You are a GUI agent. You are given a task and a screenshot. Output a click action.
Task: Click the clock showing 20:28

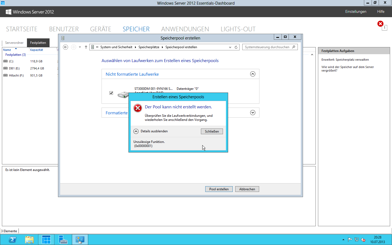tap(378, 237)
